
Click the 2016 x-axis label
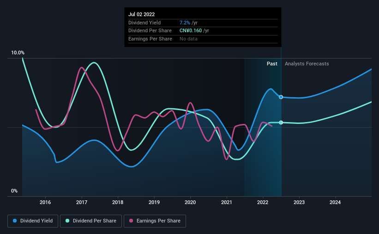coord(45,202)
